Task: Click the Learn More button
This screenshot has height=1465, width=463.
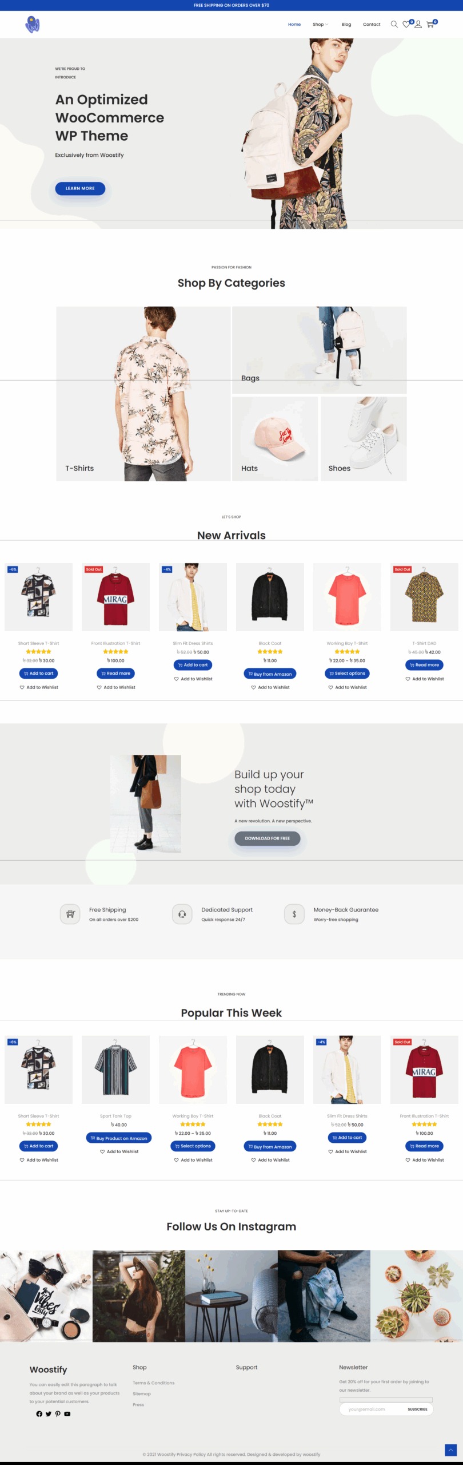Action: tap(80, 188)
